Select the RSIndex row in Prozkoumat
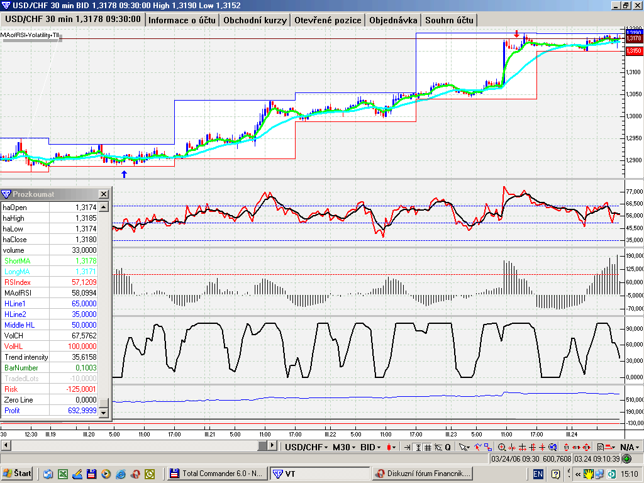Viewport: 644px width, 483px height. [50, 282]
